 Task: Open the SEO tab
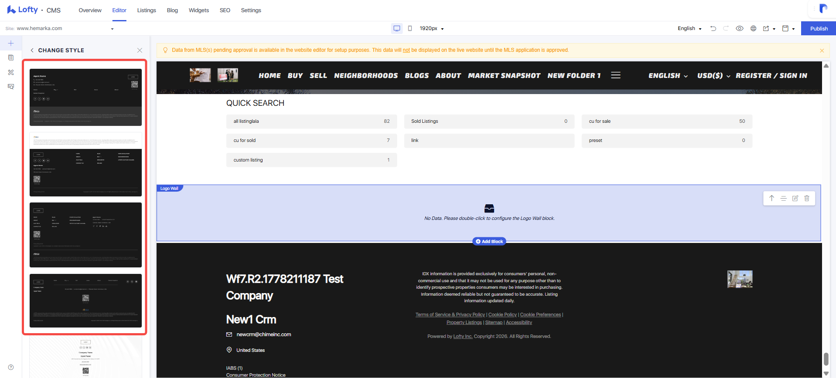225,10
